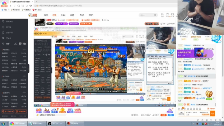Open the emoji icon above chat input
The image size is (224, 126).
tap(179, 109)
